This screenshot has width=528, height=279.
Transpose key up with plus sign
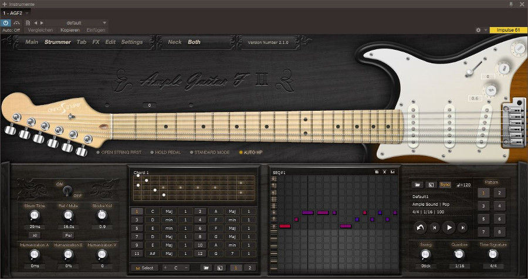tap(165, 268)
